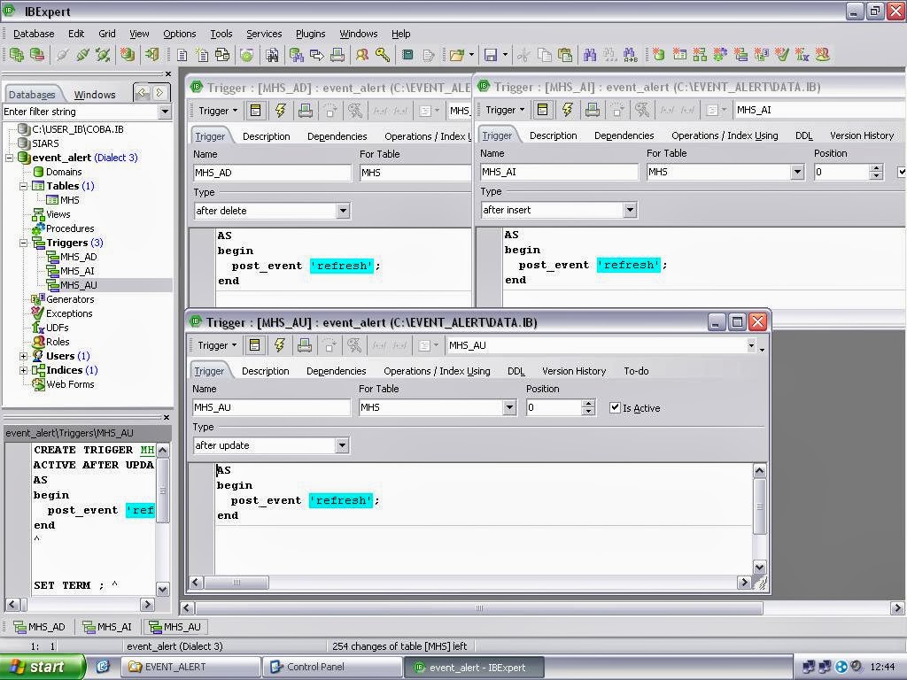This screenshot has height=680, width=907.
Task: Collapse the Tables tree node
Action: coord(24,186)
